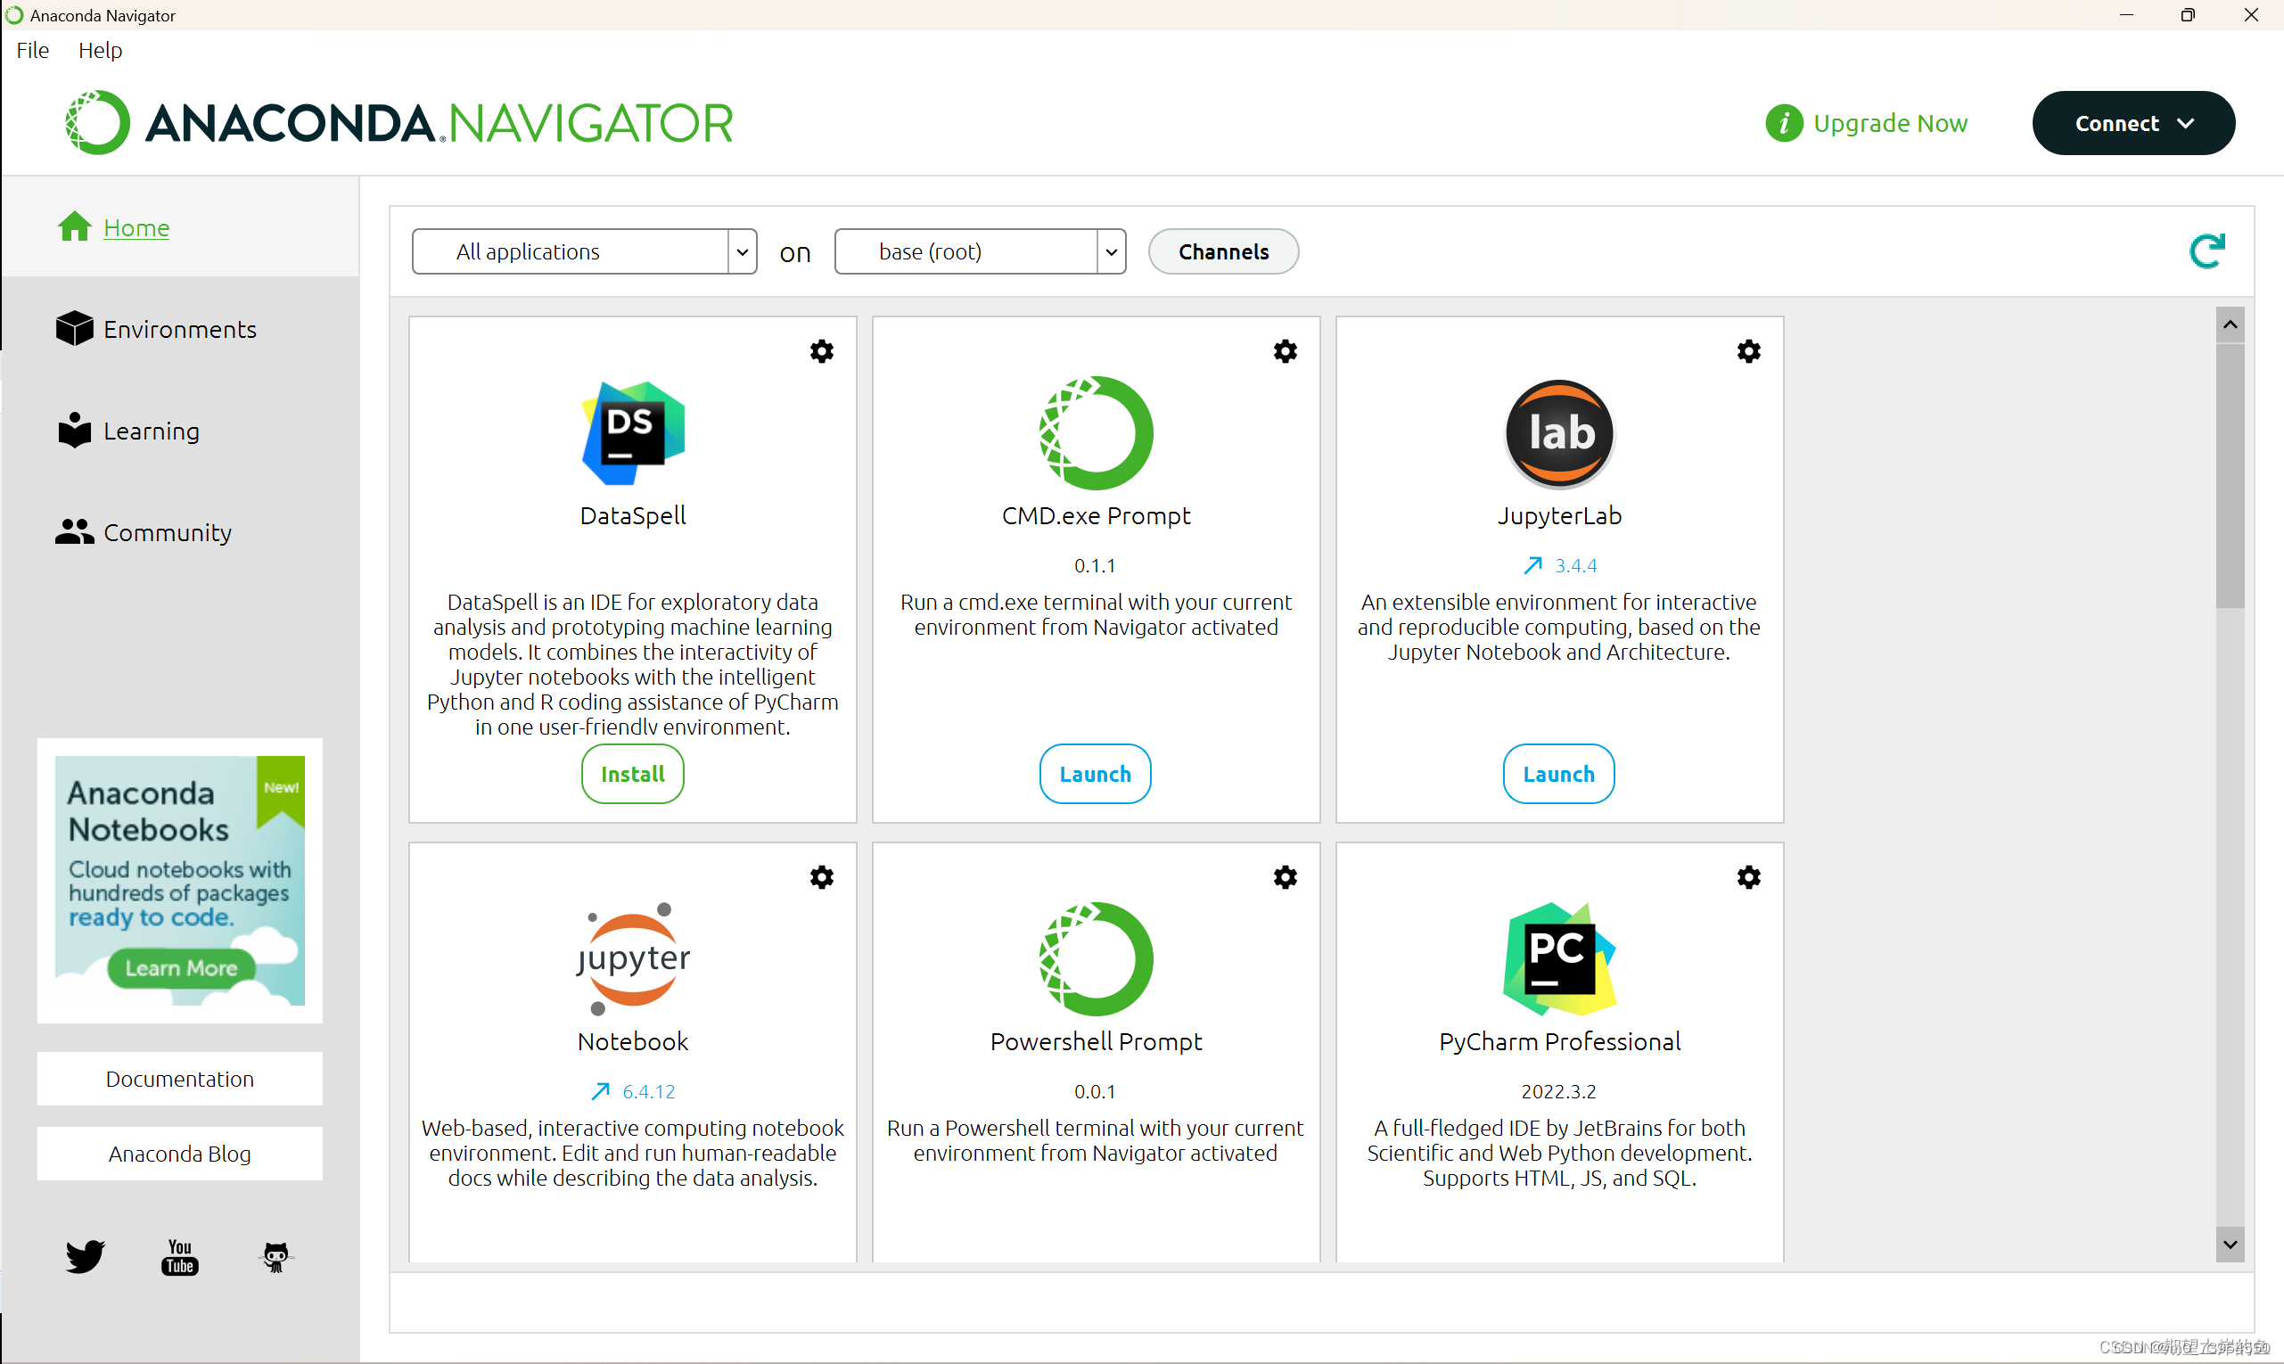
Task: Install the DataSpell application
Action: (631, 773)
